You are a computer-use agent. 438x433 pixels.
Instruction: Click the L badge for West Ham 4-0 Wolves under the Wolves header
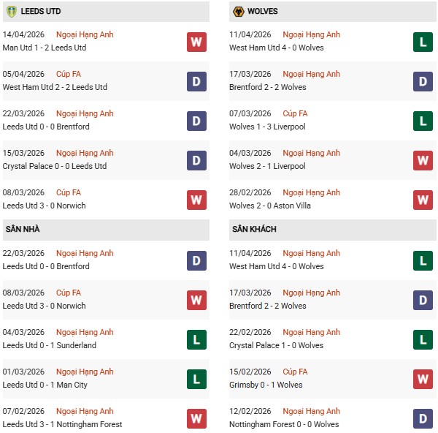coord(423,42)
